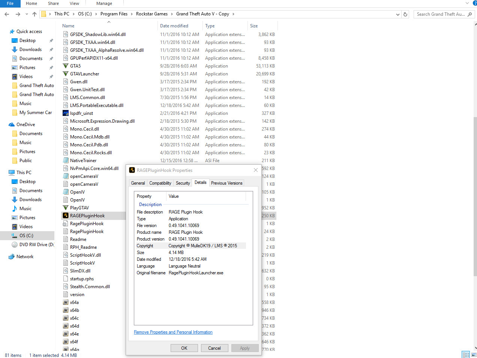Screen dimensions: 477x358
Task: Click the OS (C:) drive icon in sidebar
Action: point(15,236)
